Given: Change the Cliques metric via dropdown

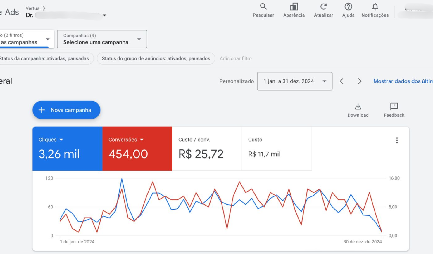Looking at the screenshot, I should pyautogui.click(x=61, y=140).
